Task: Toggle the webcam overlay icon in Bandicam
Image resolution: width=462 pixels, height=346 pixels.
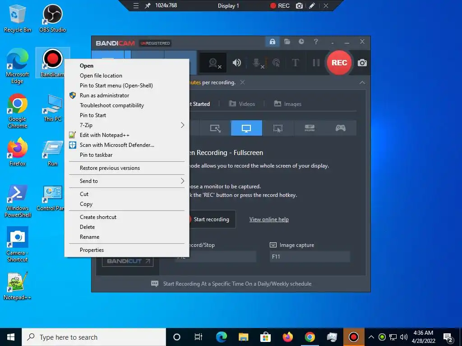Action: [213, 63]
